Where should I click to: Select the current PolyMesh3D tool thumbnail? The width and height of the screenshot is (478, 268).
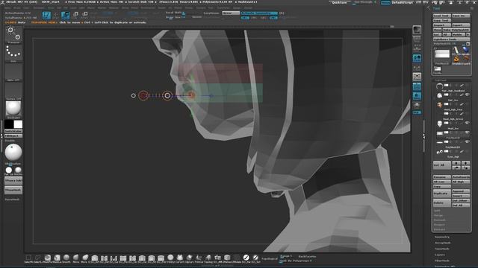coord(442,55)
